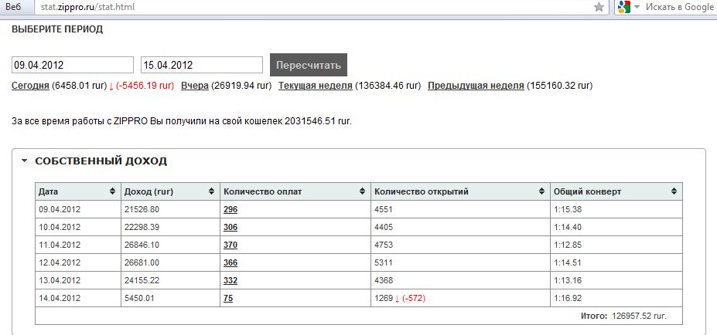Click the red (-5456.19 rur) change value

coord(145,86)
